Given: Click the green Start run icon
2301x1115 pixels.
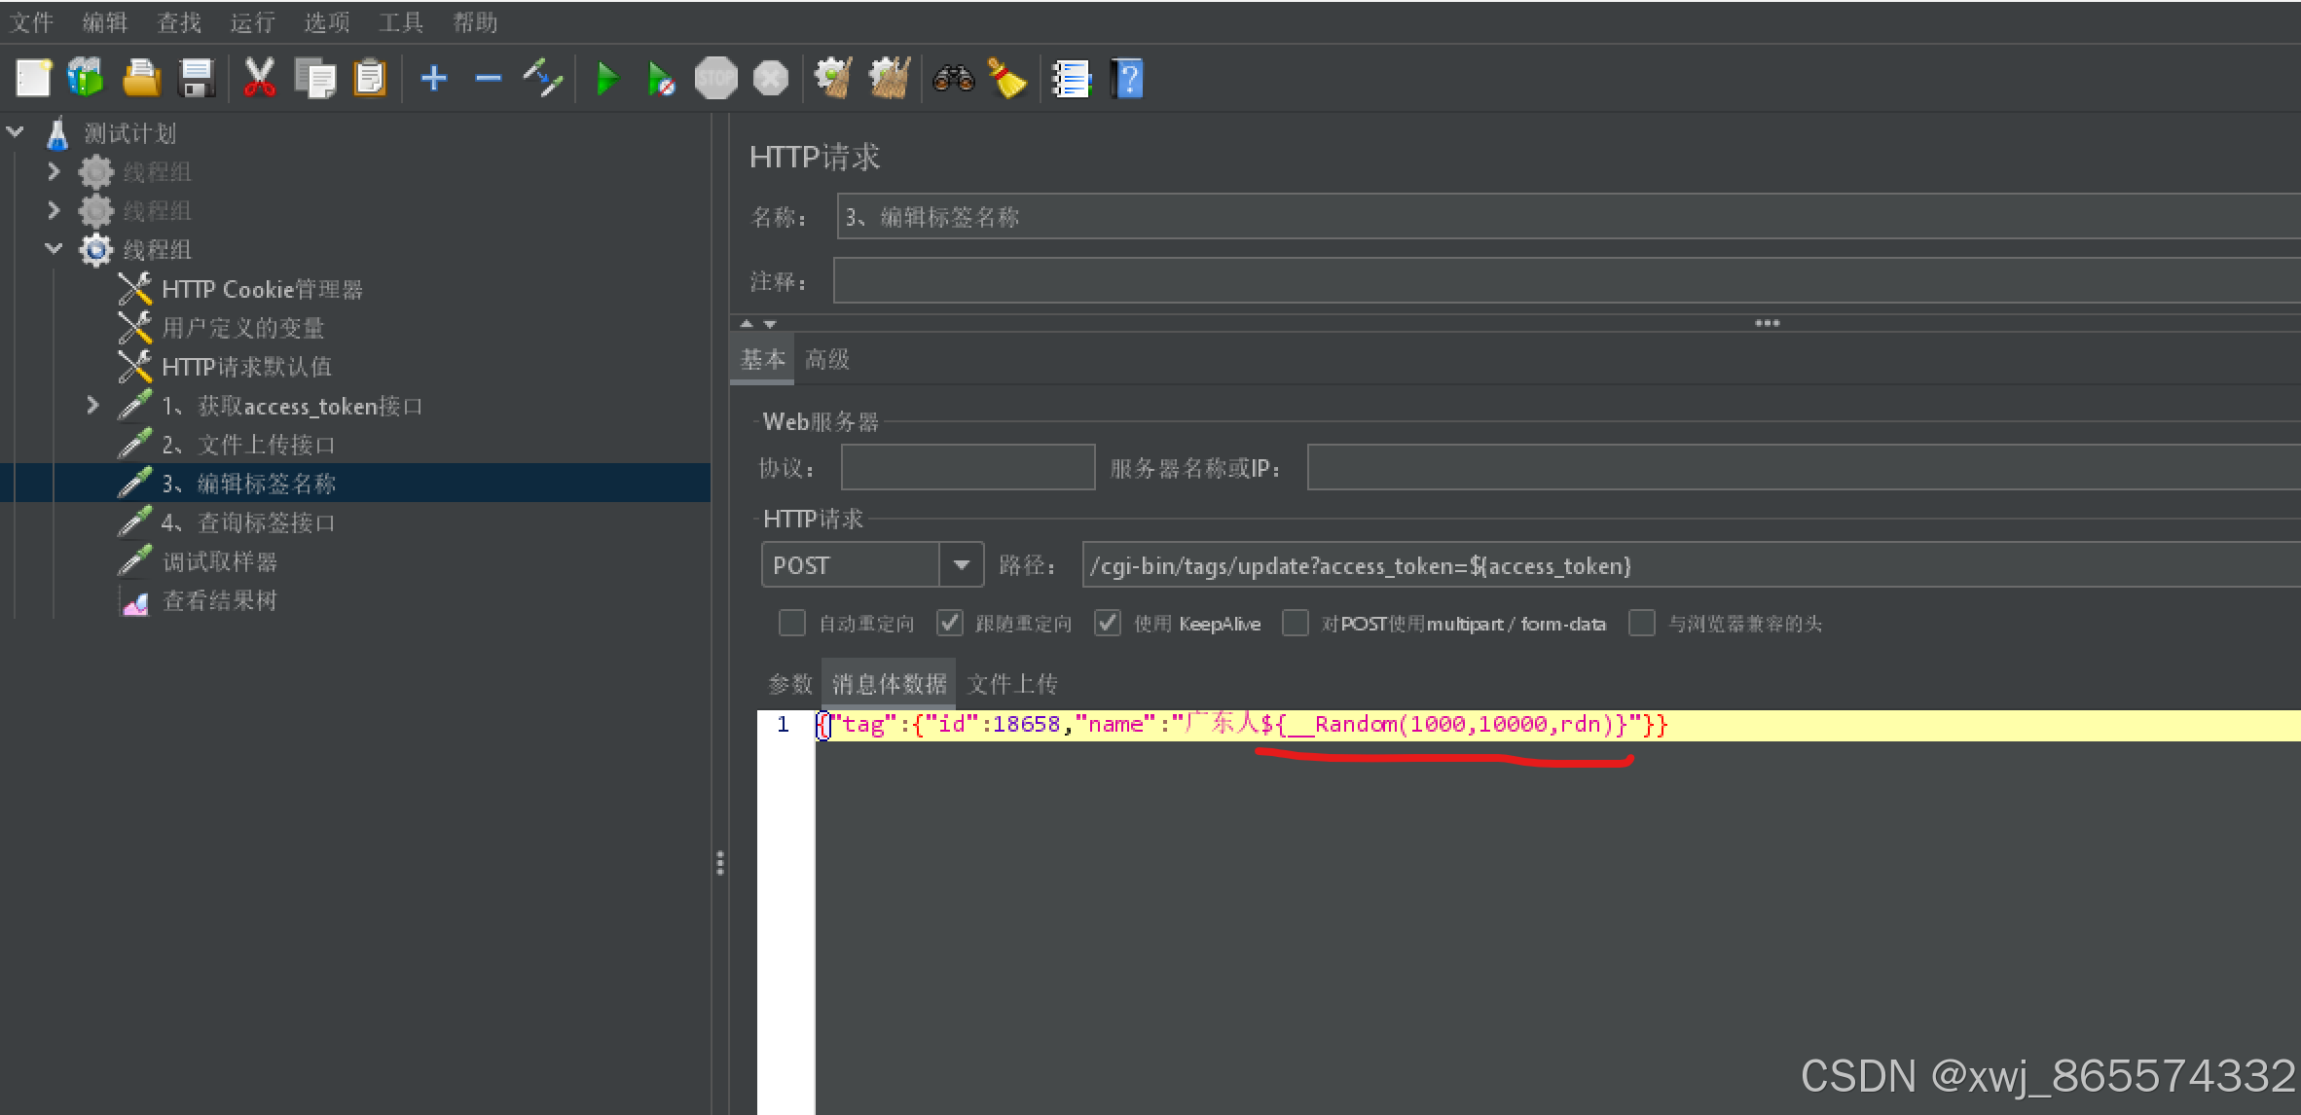Looking at the screenshot, I should [x=606, y=79].
